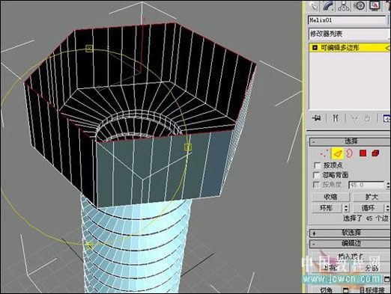Collapse the 编辑边 rollout

[x=350, y=243]
